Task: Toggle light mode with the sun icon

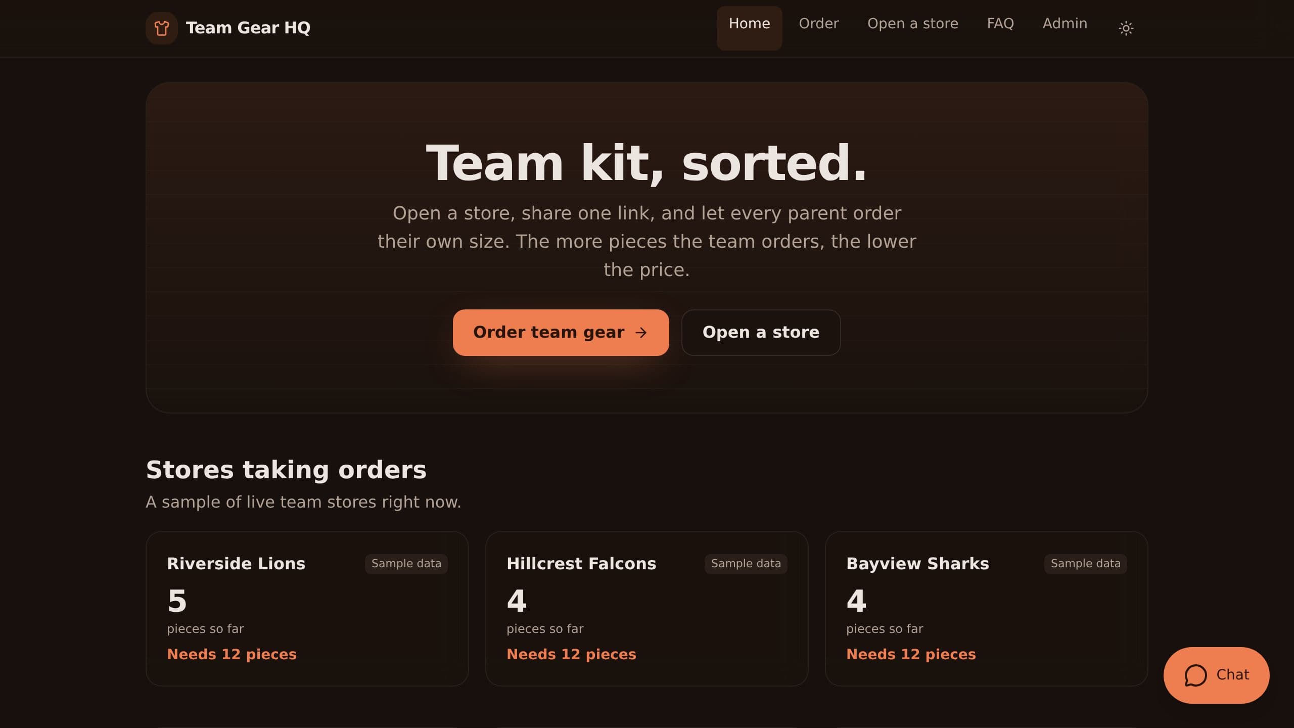Action: point(1126,28)
